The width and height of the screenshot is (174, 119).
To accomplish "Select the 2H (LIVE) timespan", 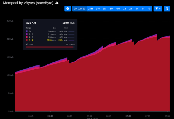I will click(79, 9).
